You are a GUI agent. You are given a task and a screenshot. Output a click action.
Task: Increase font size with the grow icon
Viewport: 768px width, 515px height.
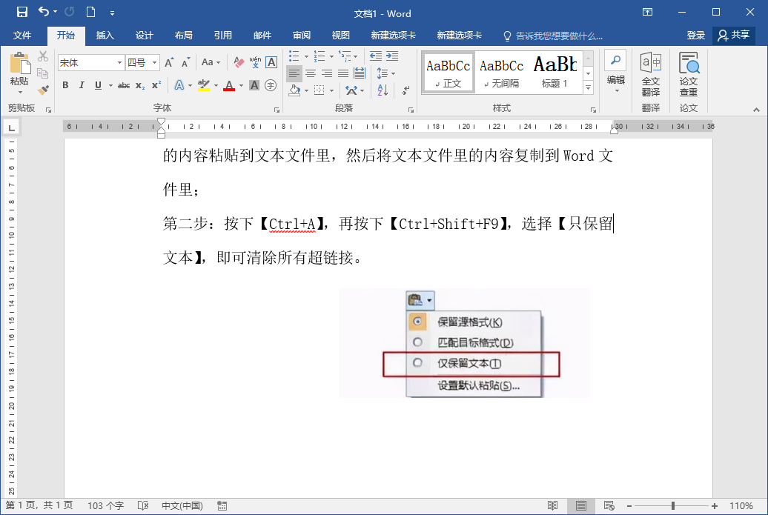point(169,63)
